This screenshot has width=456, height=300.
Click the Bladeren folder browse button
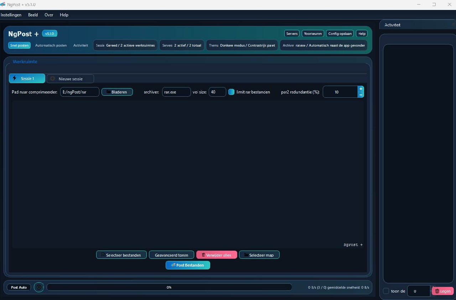point(117,92)
